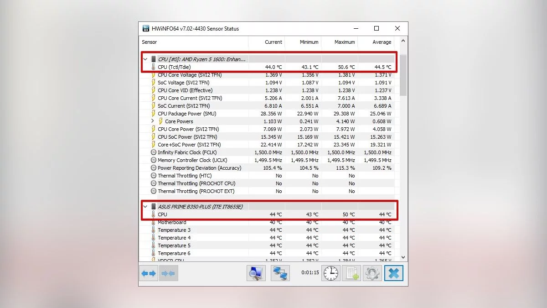Click scrollbar down arrow in sensor list
This screenshot has width=547, height=308.
coord(403,257)
